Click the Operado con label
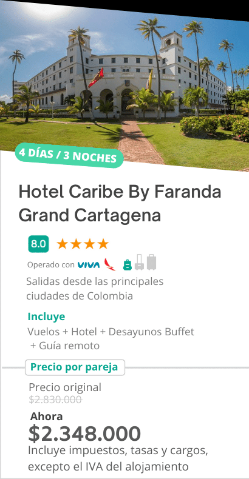249x479 pixels. point(51,265)
